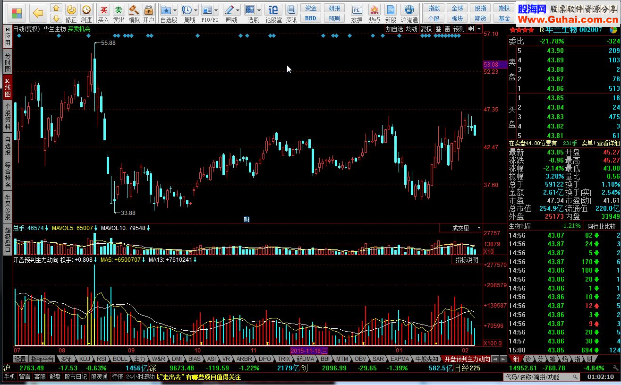Viewport: 621px width, 385px height.
Task: Open the 板块 sector button
Action: [x=458, y=18]
